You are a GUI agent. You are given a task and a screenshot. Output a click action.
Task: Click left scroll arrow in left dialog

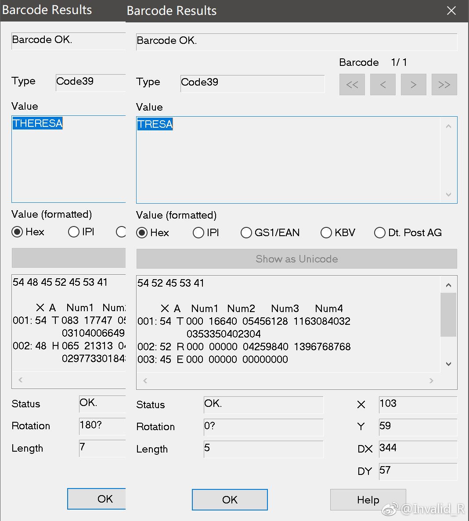[x=21, y=380]
